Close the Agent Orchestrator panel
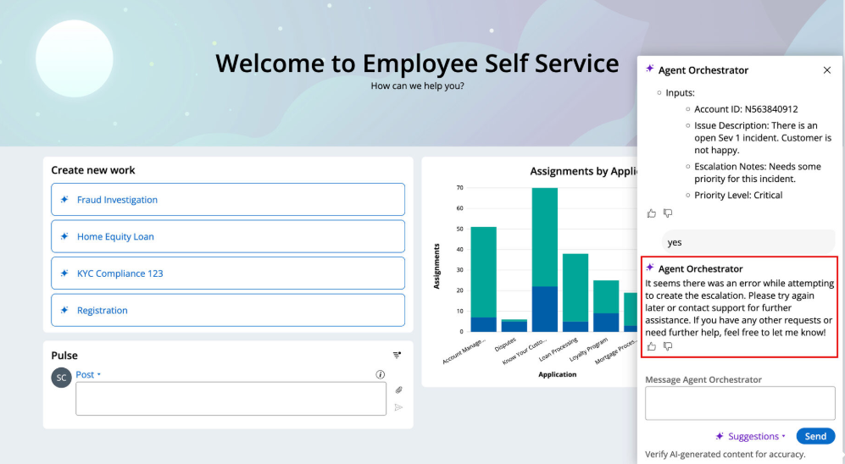The image size is (845, 464). 826,70
